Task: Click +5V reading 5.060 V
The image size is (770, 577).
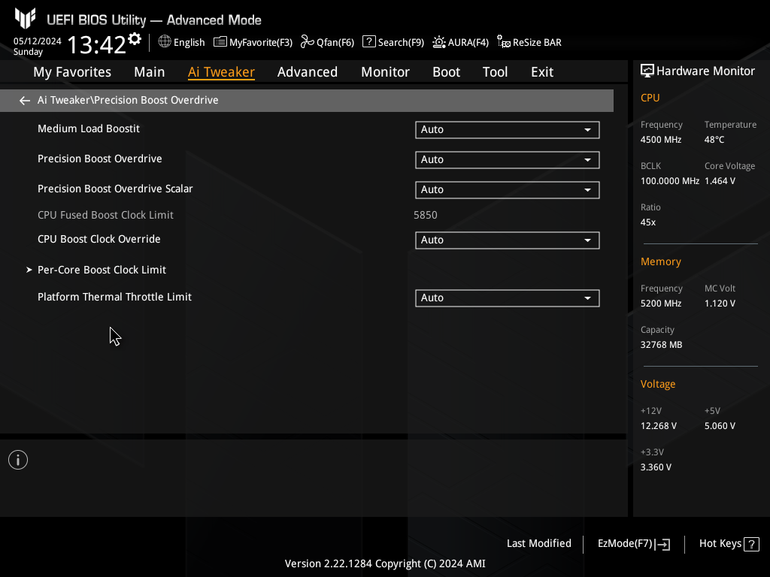Action: [720, 426]
